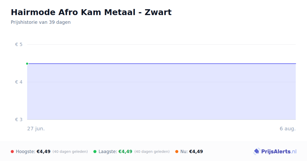
Task: Click the Prijshistorie van 39 dagen subtitle
Action: [x=41, y=22]
